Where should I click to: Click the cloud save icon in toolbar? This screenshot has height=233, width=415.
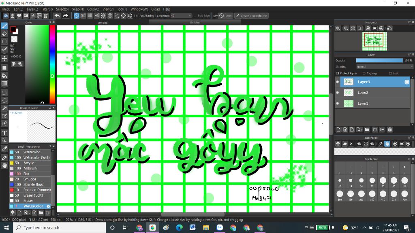pyautogui.click(x=6, y=16)
